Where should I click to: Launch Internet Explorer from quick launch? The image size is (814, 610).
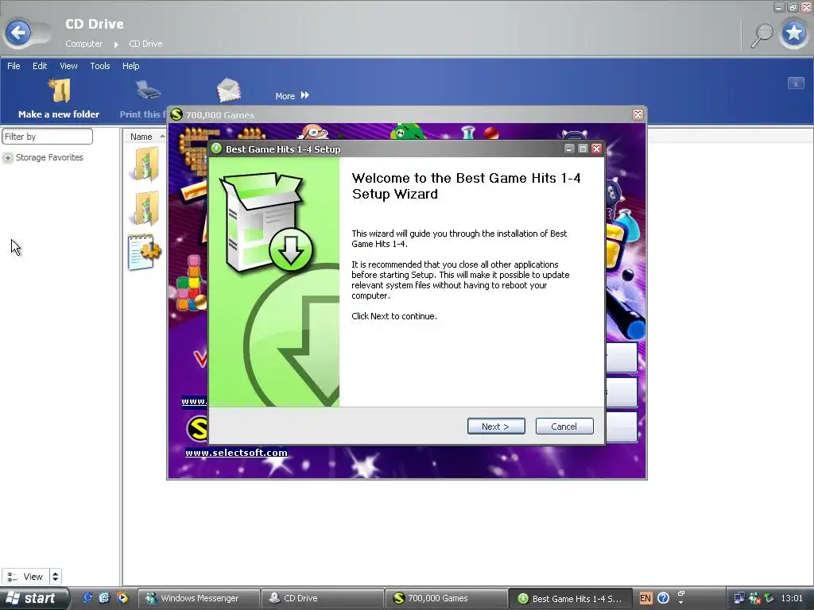[x=87, y=597]
